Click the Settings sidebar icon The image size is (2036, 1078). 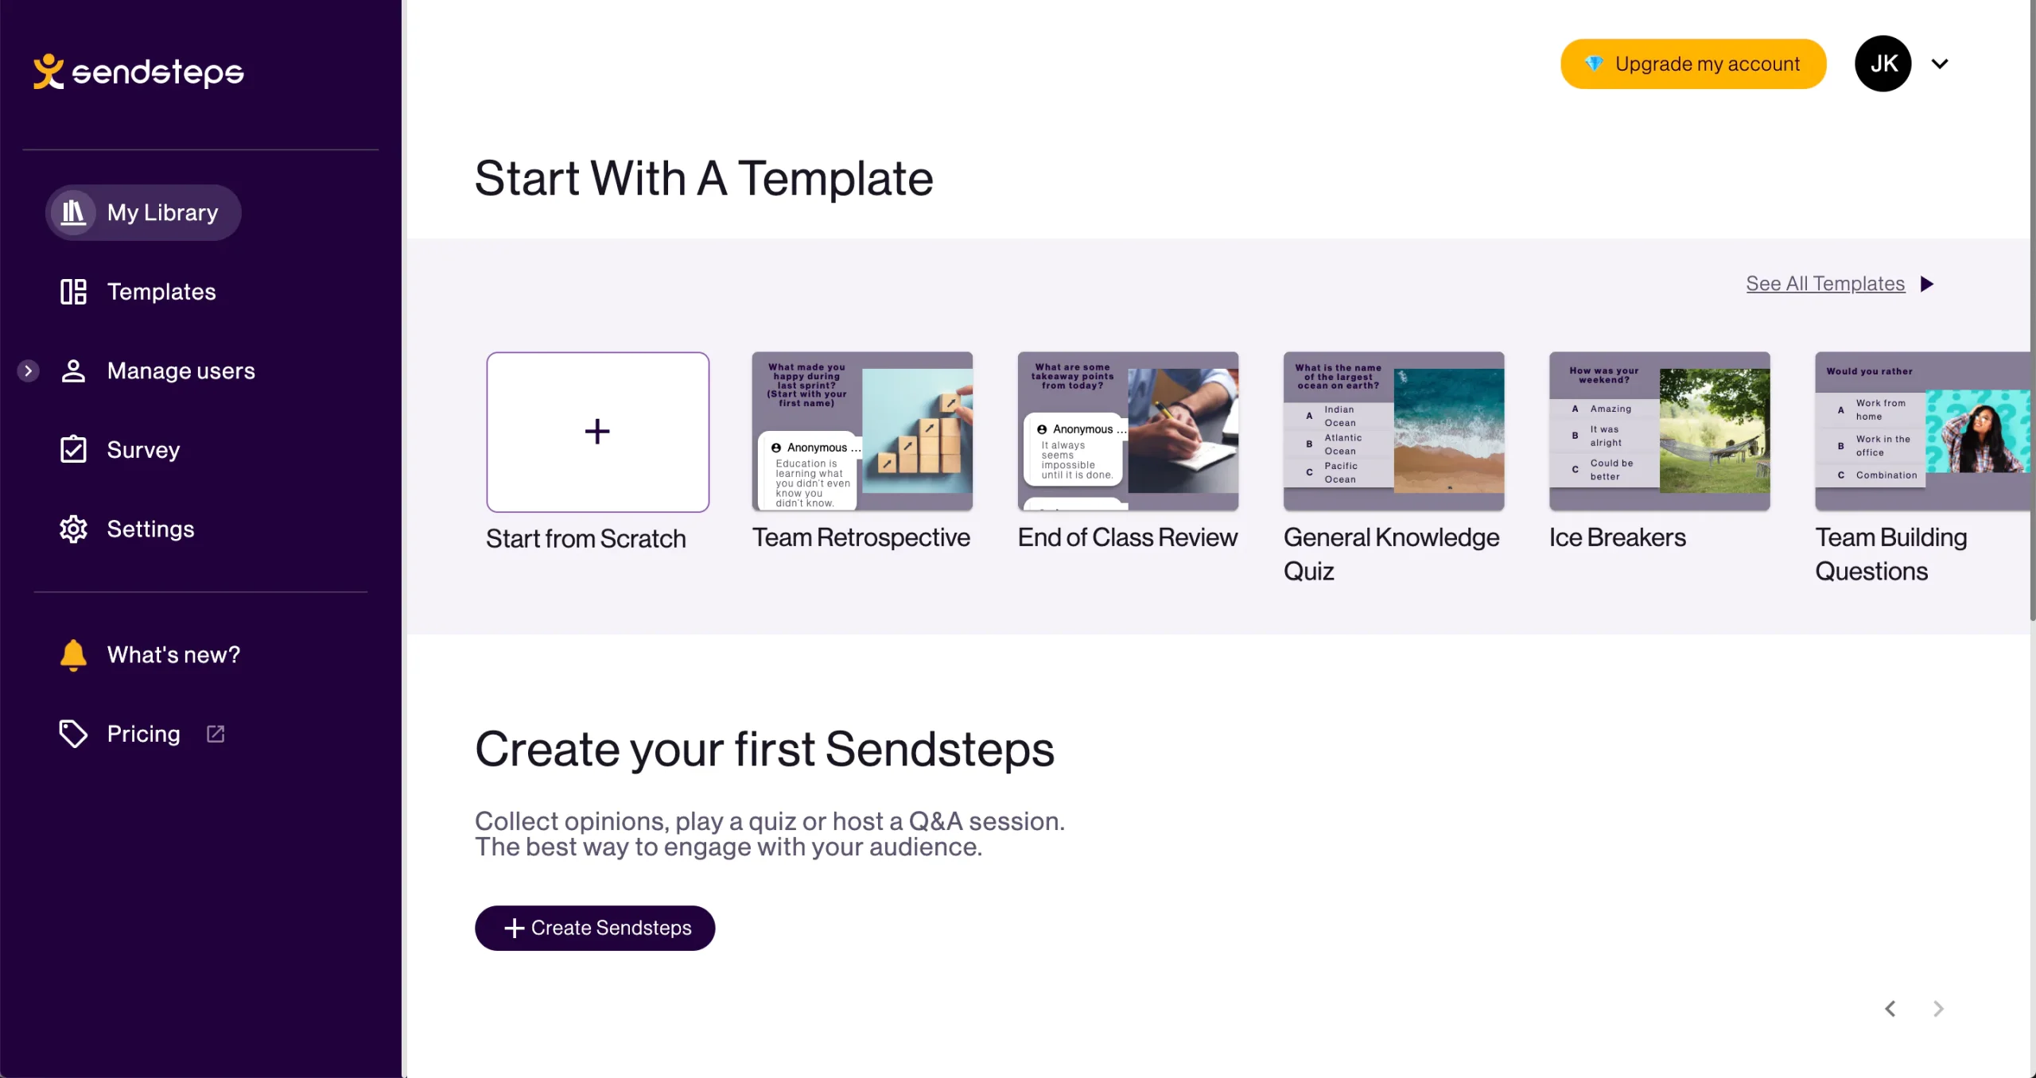[x=74, y=528]
